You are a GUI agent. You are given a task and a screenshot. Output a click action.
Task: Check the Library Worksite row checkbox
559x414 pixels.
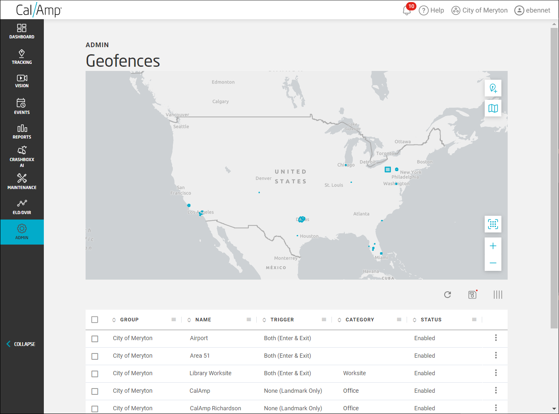click(95, 374)
